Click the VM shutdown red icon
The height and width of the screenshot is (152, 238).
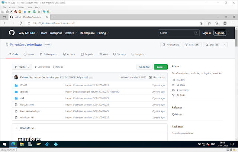pyautogui.click(x=16, y=12)
